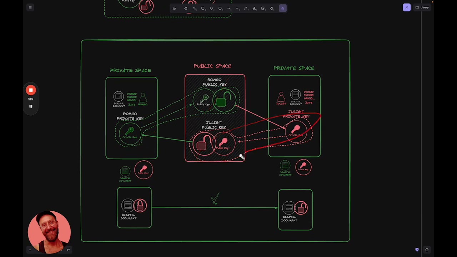Select the ROMEO PUBLIC KEY label
Screen dimensions: 457x257
click(x=215, y=82)
